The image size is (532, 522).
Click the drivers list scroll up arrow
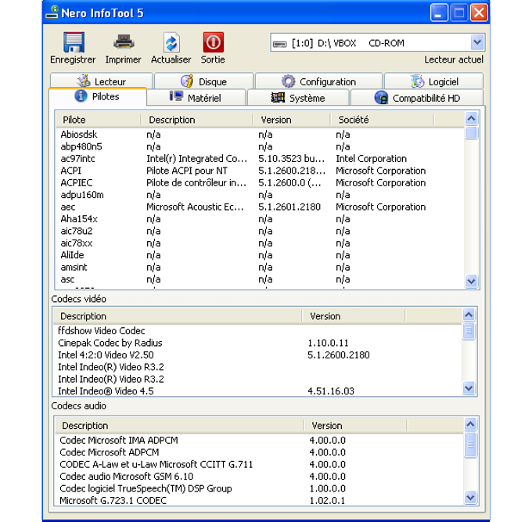pos(471,118)
